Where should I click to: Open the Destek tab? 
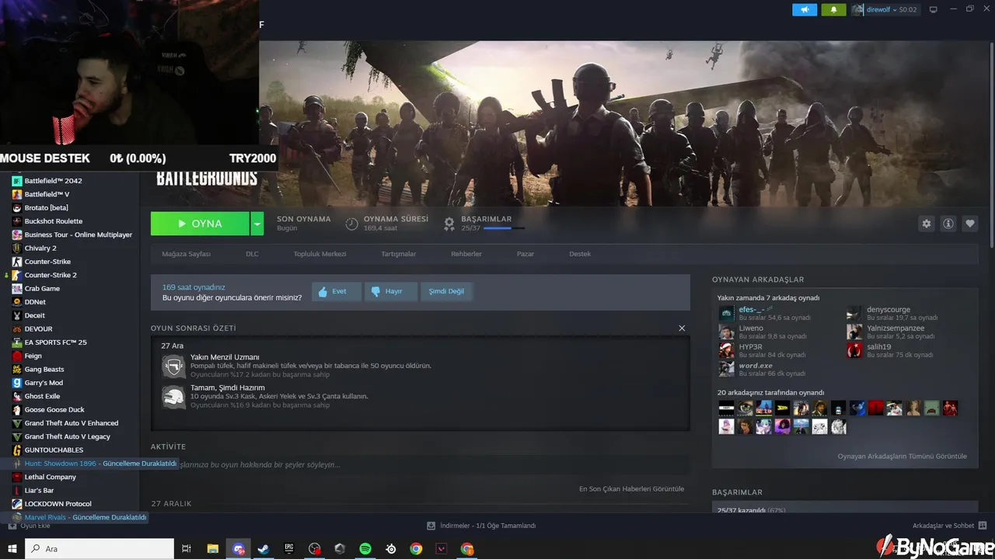pyautogui.click(x=580, y=254)
